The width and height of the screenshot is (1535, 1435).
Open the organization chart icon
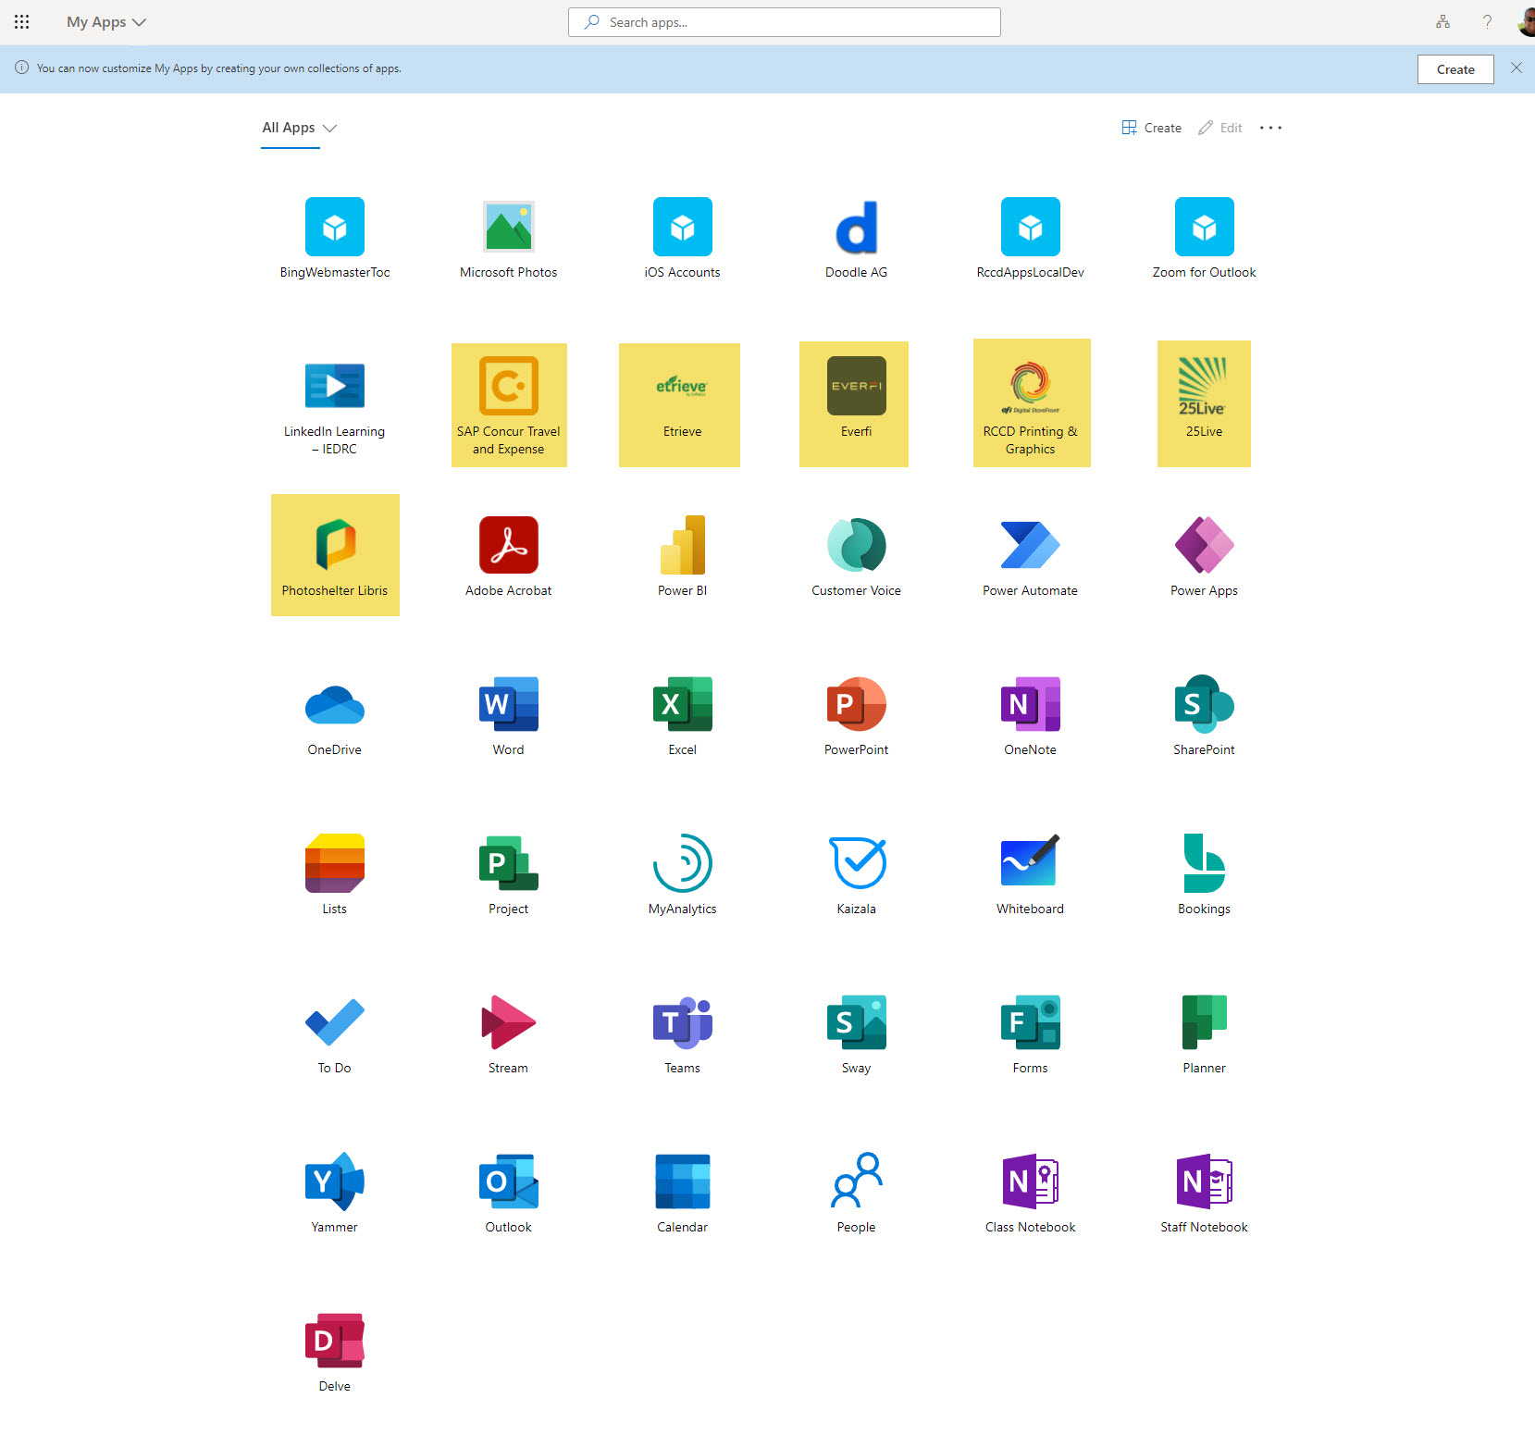point(1442,21)
